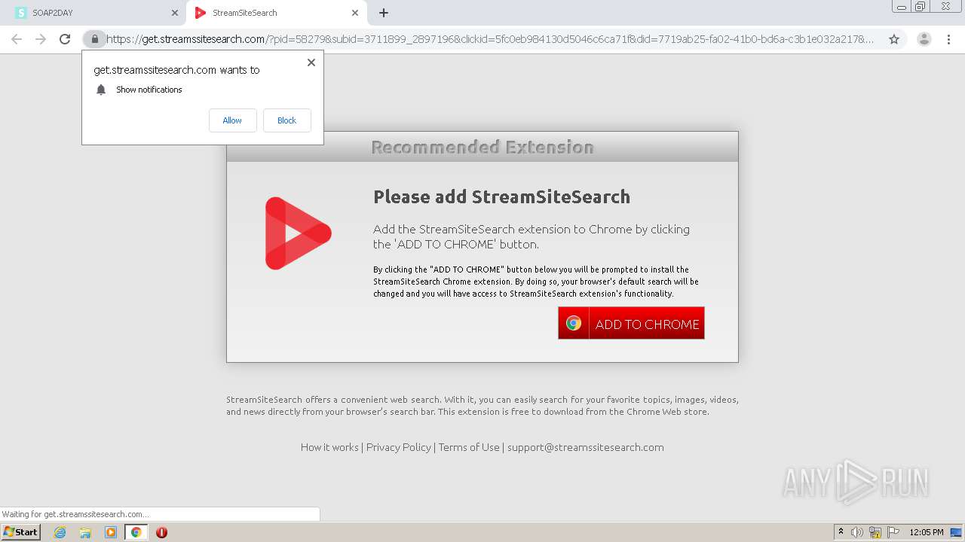Click the notification bell icon
This screenshot has height=542, width=965.
(x=101, y=90)
